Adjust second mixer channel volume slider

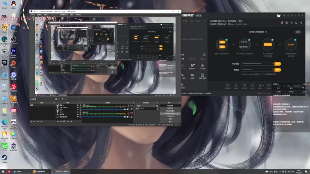(104, 117)
